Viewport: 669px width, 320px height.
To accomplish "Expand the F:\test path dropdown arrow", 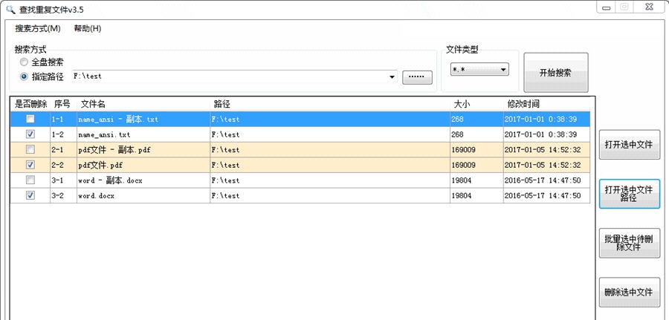I will tap(392, 77).
